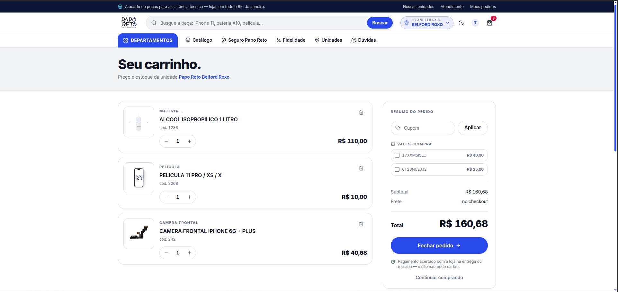618x292 pixels.
Task: Open Seguro Papo Reto page
Action: pos(244,40)
